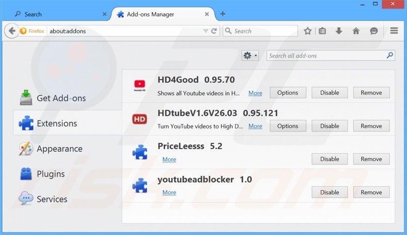
Task: Disable the HD4Good extension
Action: 330,93
